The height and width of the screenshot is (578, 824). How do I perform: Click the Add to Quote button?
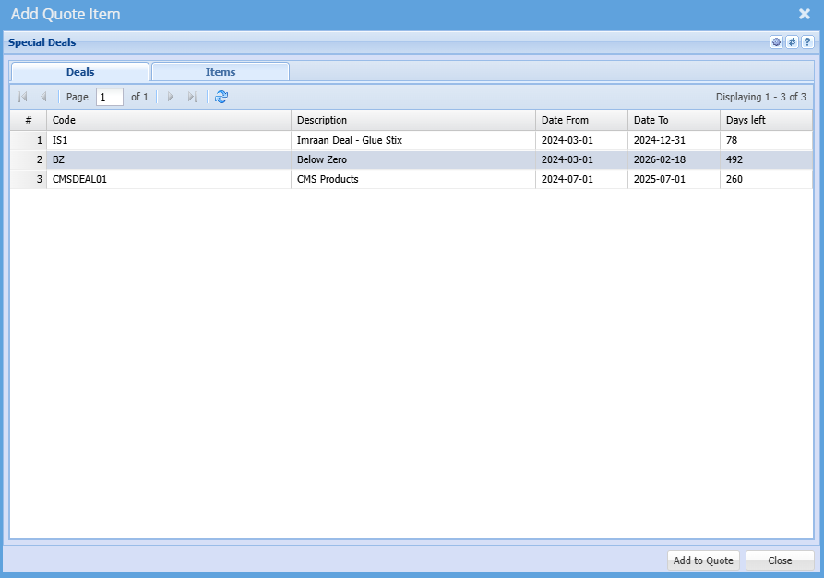(x=703, y=560)
